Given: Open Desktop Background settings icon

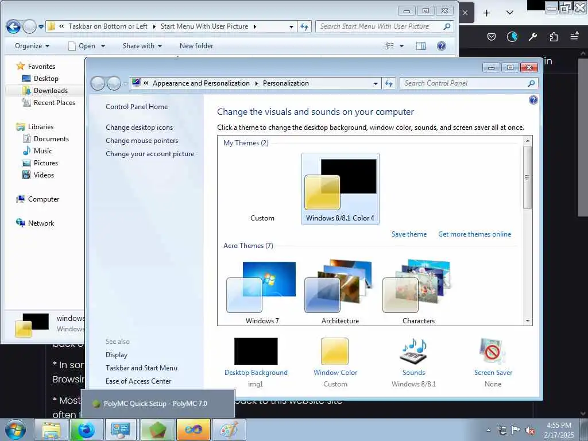Looking at the screenshot, I should [256, 351].
